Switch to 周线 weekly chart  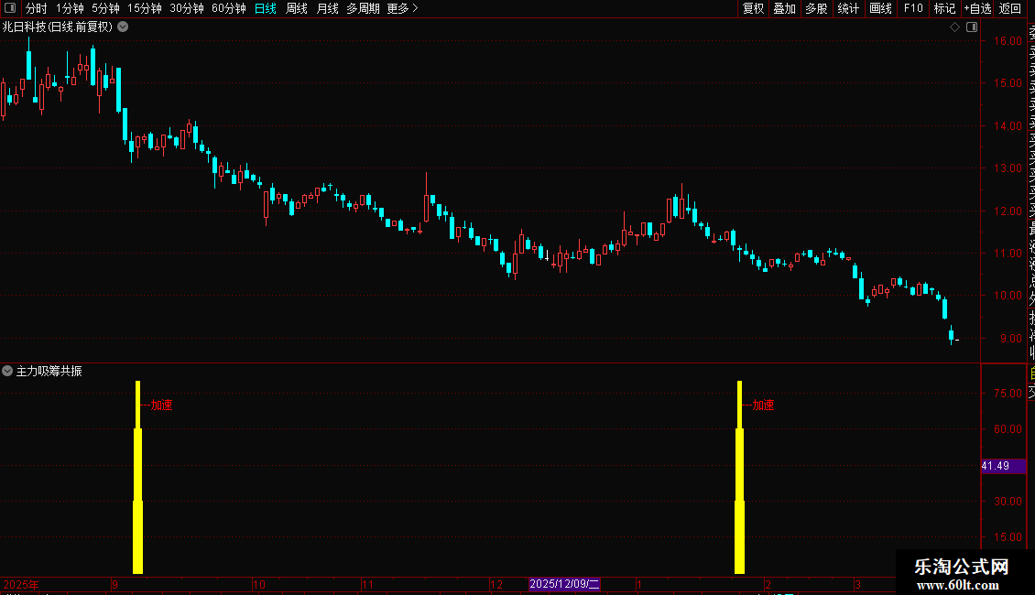(x=297, y=8)
